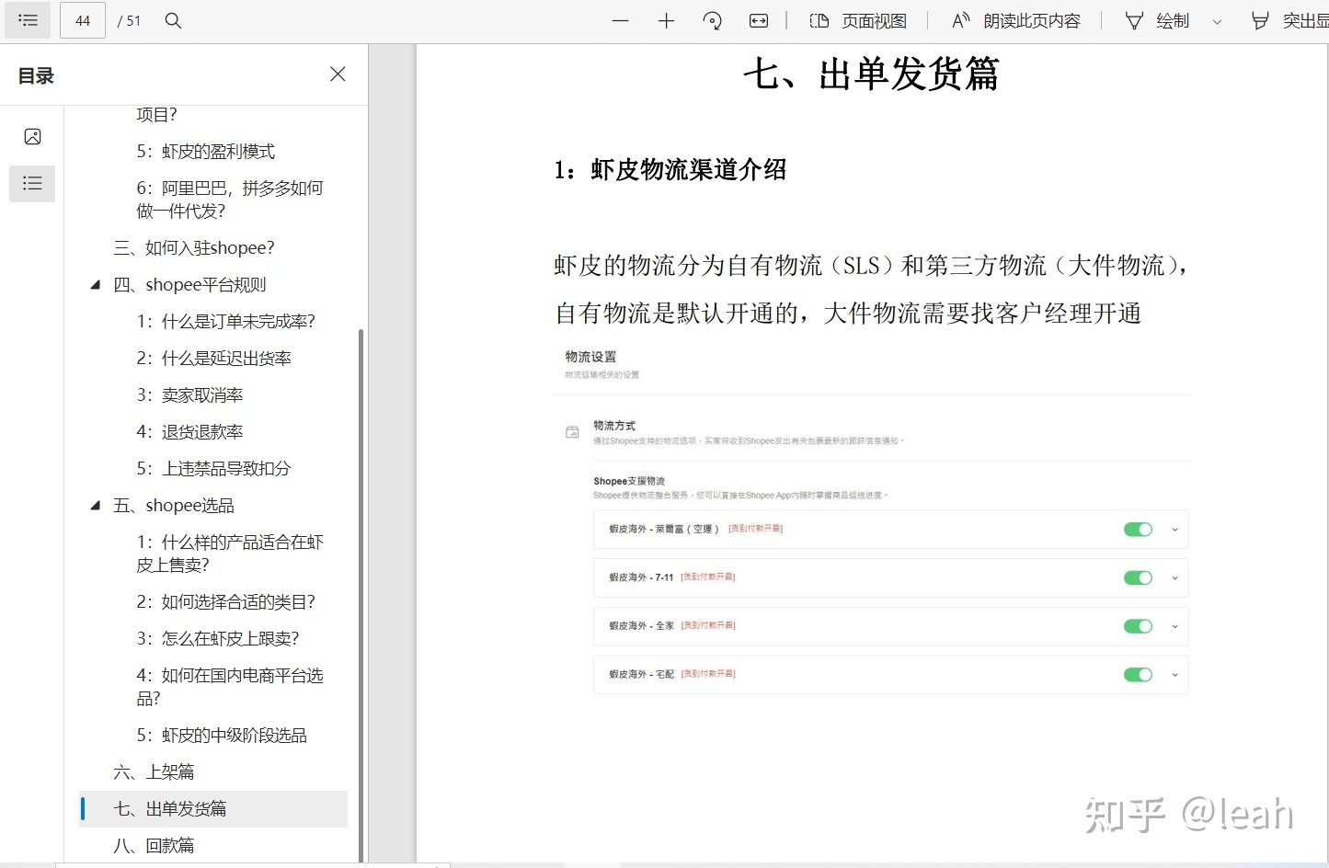This screenshot has width=1329, height=868.
Task: Expand the 7-11 logistics row chevron
Action: (1174, 578)
